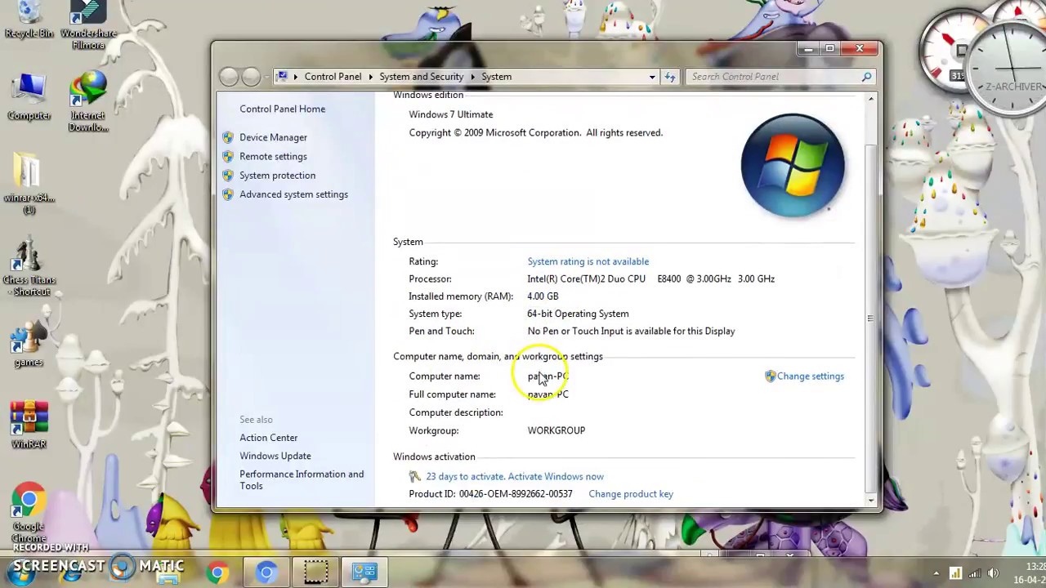
Task: Click the Forward navigation arrow button
Action: tap(251, 77)
